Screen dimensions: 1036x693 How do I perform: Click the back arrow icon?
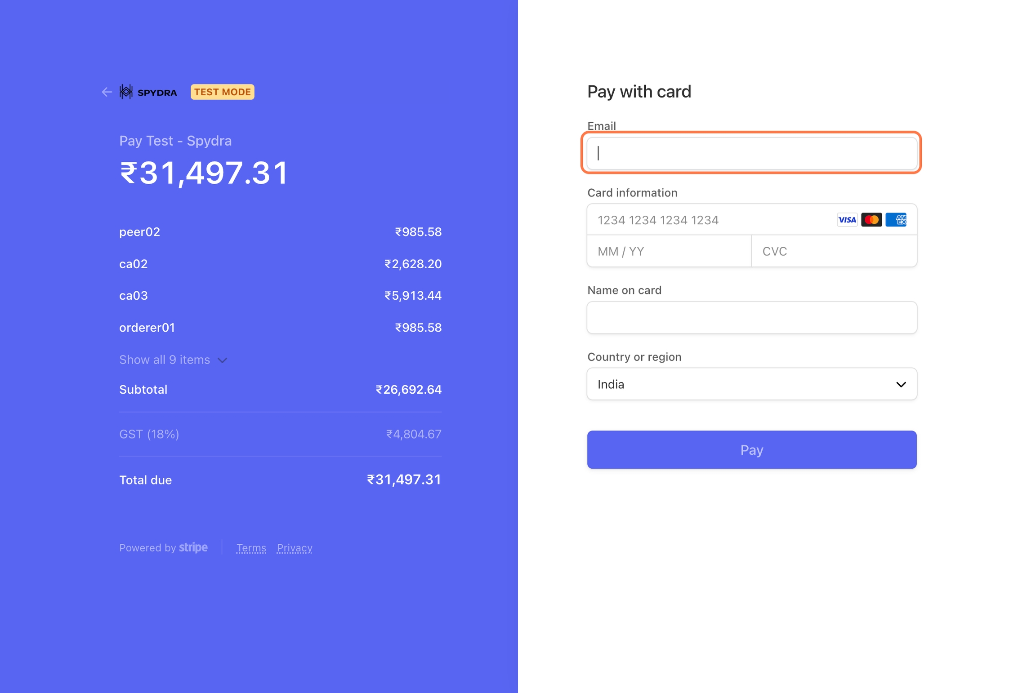pyautogui.click(x=107, y=92)
